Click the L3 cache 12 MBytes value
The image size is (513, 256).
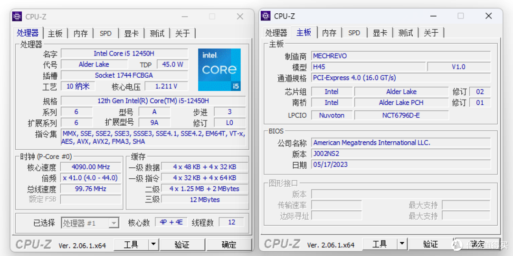coord(205,200)
